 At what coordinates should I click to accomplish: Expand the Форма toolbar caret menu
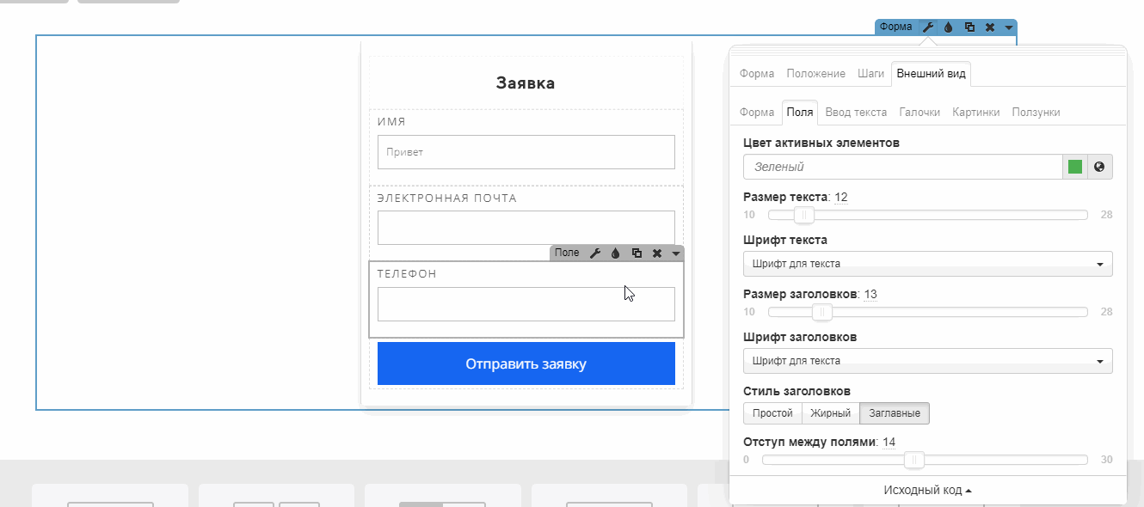click(1008, 27)
